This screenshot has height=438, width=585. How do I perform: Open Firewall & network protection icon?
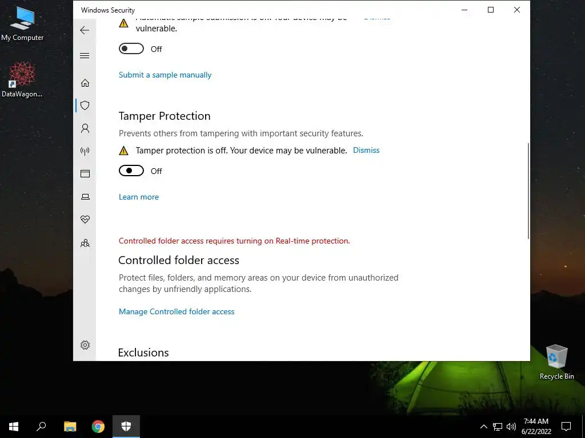tap(85, 151)
